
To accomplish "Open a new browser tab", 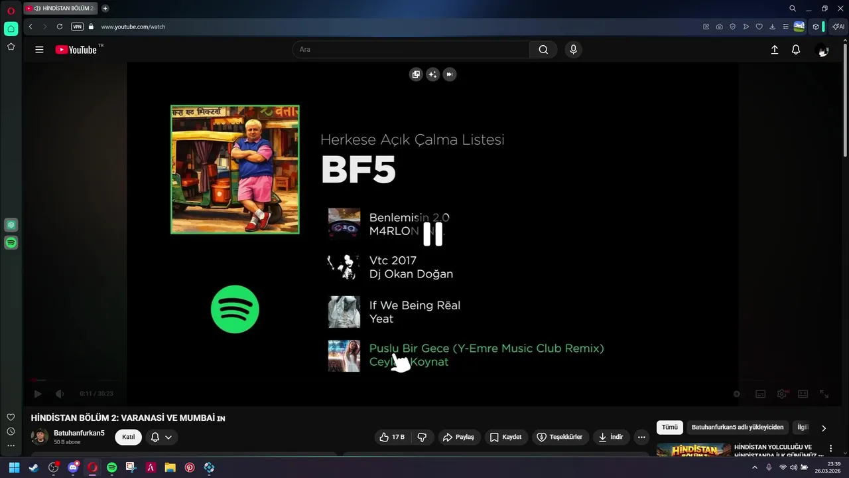I will pyautogui.click(x=105, y=8).
